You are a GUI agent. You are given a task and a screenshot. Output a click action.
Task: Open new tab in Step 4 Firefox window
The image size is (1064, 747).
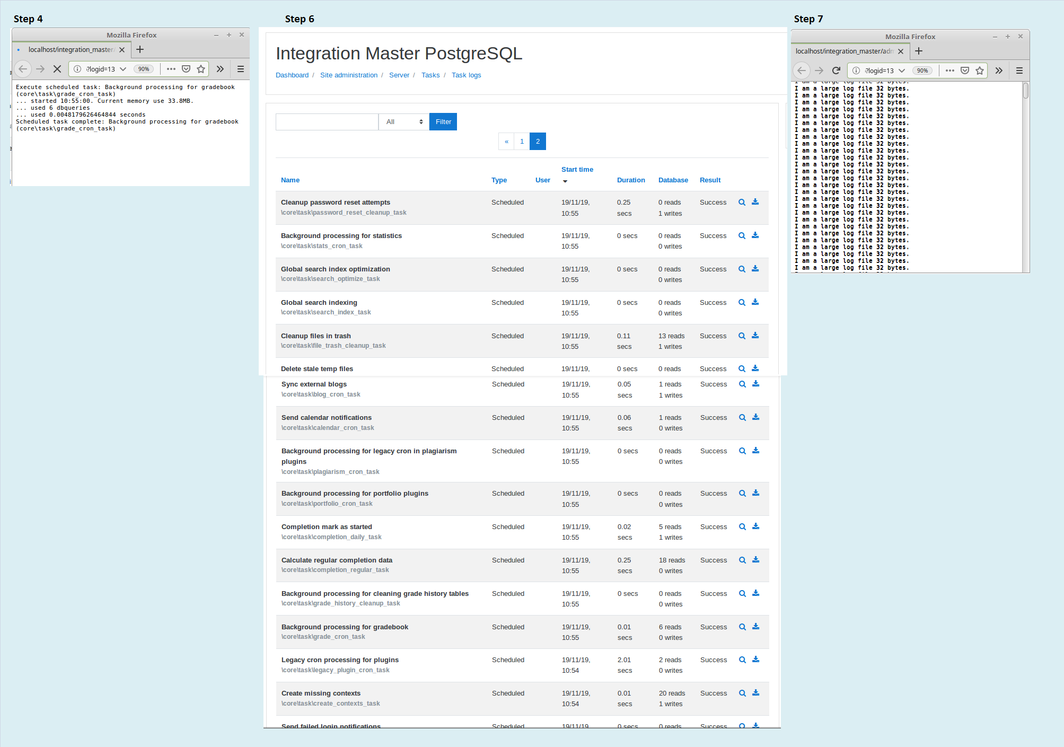coord(140,49)
